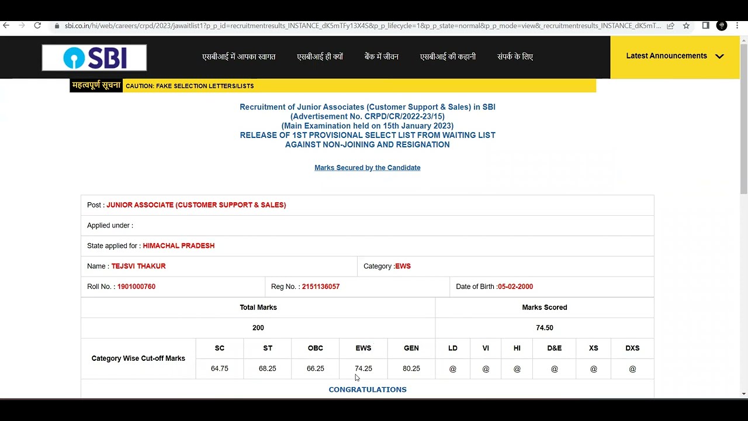This screenshot has width=748, height=421.
Task: Click the GEN cut-off value 80.25
Action: coord(411,369)
